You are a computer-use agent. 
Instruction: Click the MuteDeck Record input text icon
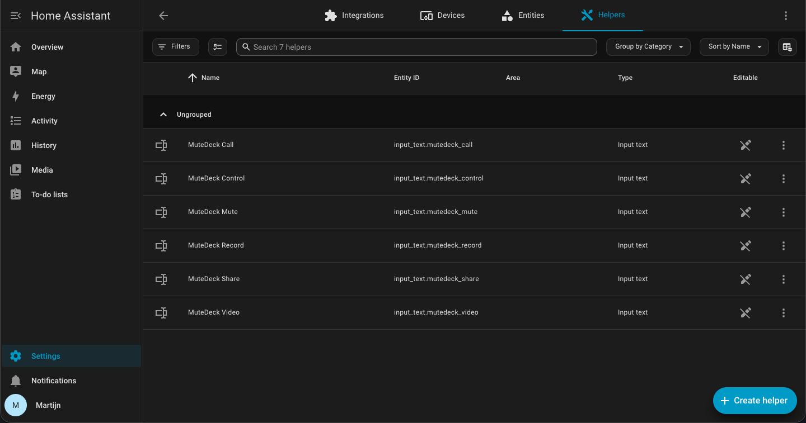pos(161,246)
